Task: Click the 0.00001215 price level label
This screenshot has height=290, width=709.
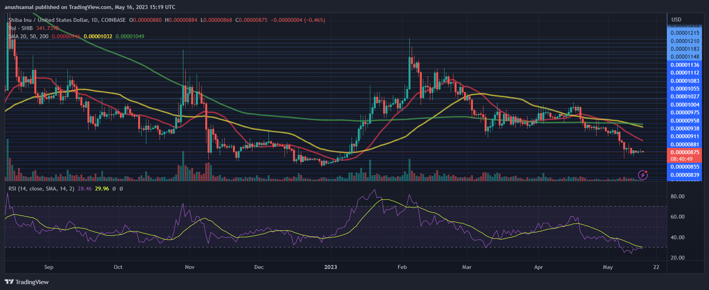Action: (x=685, y=33)
